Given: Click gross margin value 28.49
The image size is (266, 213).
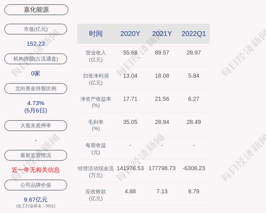Looking at the screenshot, I should tap(194, 122).
